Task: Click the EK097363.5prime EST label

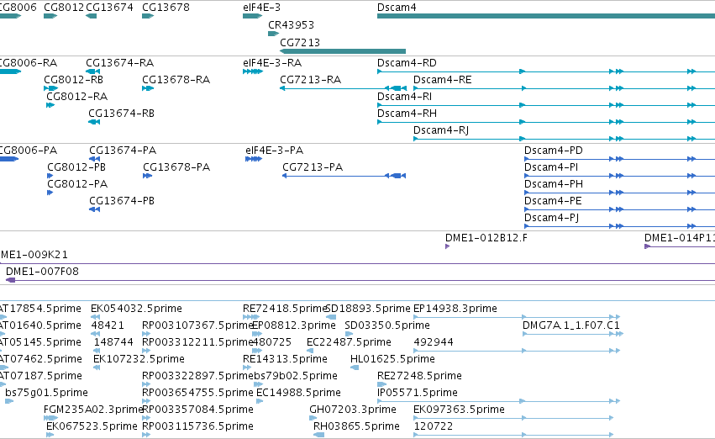Action: pyautogui.click(x=459, y=410)
